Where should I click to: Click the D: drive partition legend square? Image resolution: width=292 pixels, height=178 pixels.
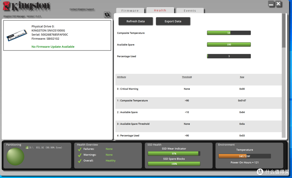coord(27,147)
